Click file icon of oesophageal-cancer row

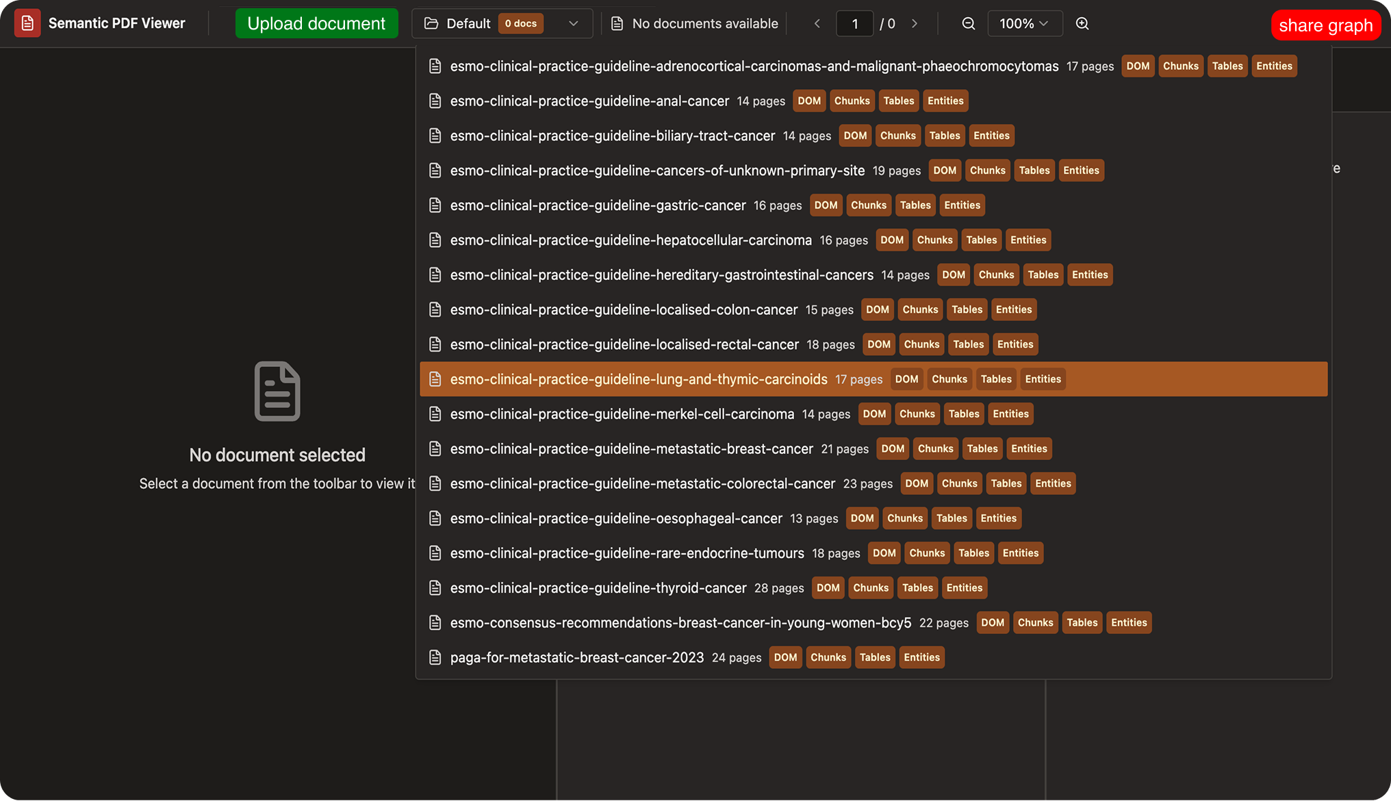pyautogui.click(x=435, y=519)
